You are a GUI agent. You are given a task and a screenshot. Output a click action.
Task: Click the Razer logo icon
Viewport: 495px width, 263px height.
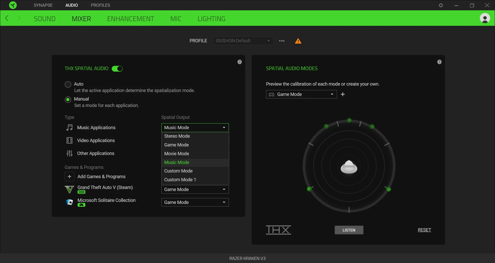coord(13,5)
